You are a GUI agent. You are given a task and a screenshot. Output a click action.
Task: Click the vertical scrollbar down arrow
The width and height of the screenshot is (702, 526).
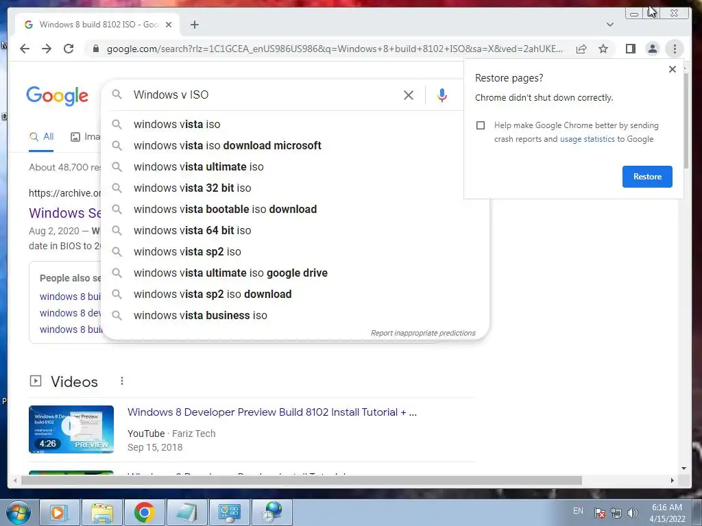(683, 468)
